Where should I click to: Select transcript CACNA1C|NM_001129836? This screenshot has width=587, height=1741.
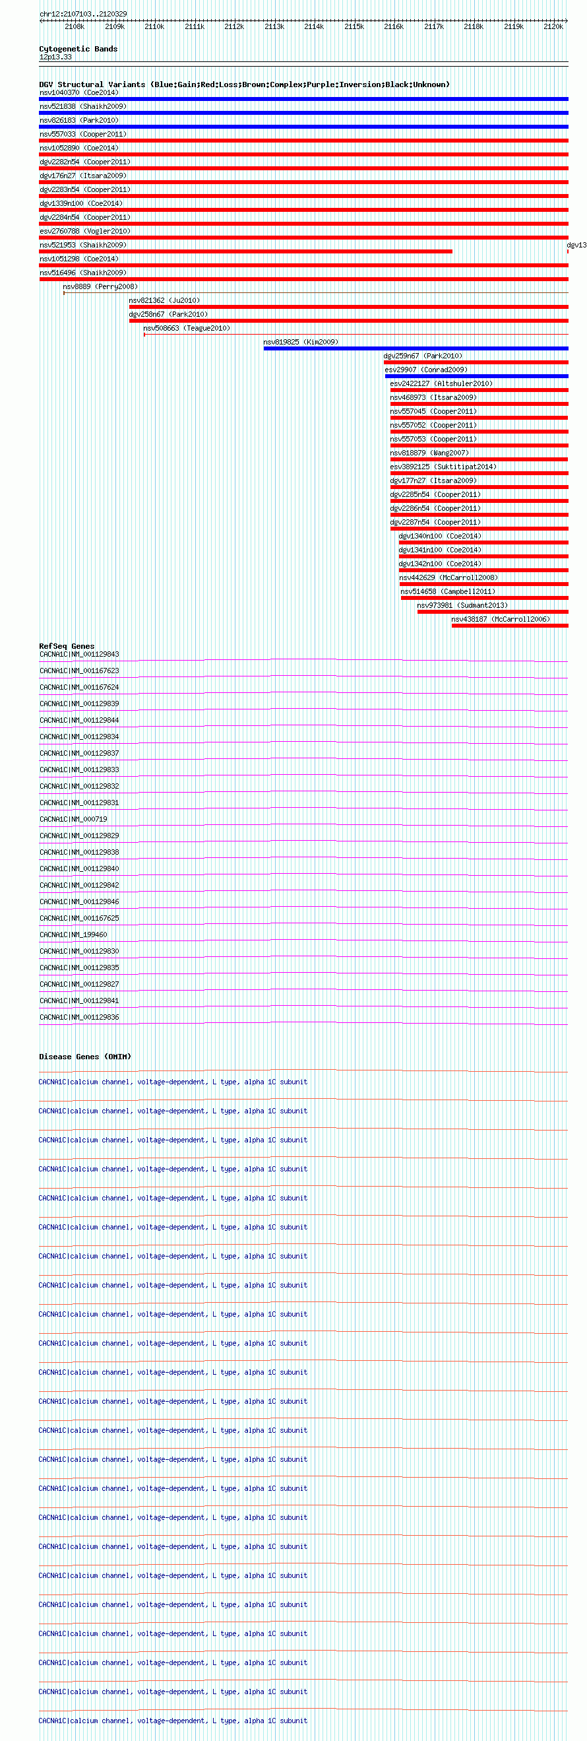click(x=79, y=1017)
